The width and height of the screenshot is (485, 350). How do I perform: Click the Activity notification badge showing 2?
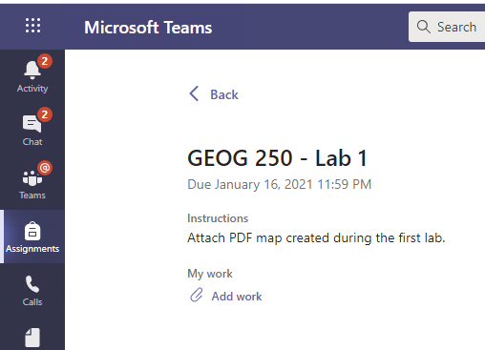45,61
